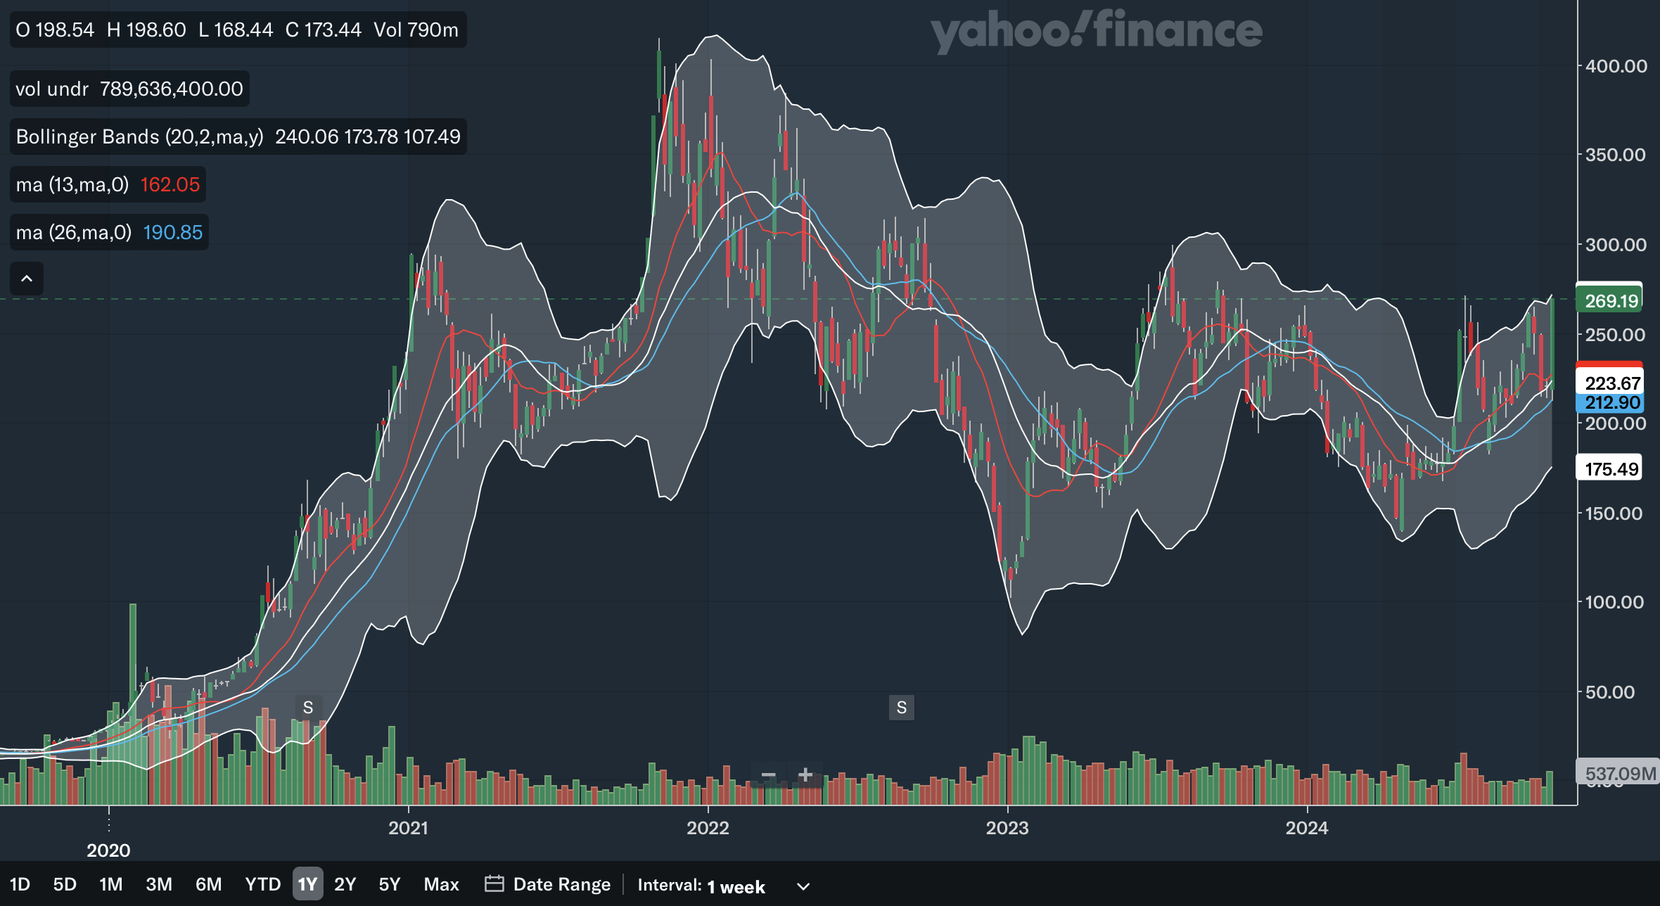Viewport: 1660px width, 906px height.
Task: Select the 6M time range
Action: tap(208, 884)
